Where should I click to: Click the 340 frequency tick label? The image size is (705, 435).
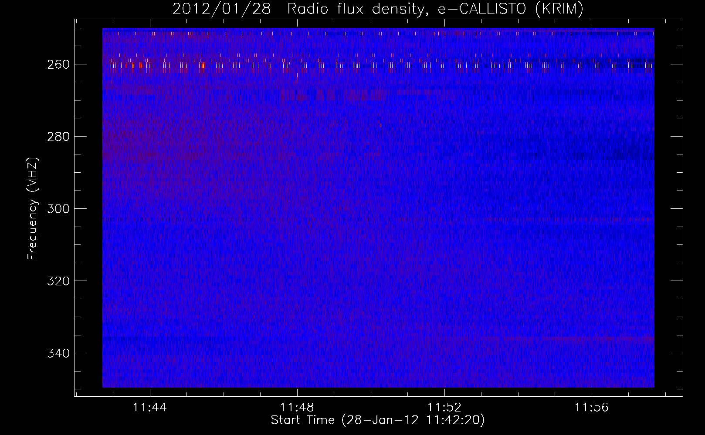coord(58,353)
